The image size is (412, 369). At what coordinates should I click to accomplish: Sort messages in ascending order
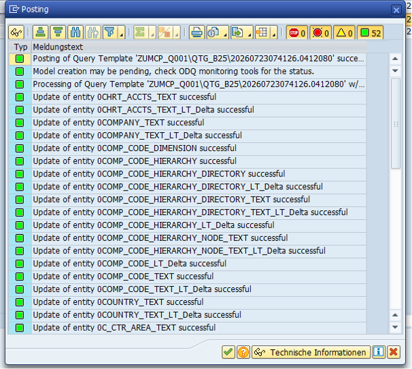click(40, 33)
